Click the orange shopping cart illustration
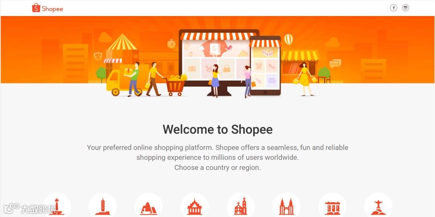 (x=175, y=85)
